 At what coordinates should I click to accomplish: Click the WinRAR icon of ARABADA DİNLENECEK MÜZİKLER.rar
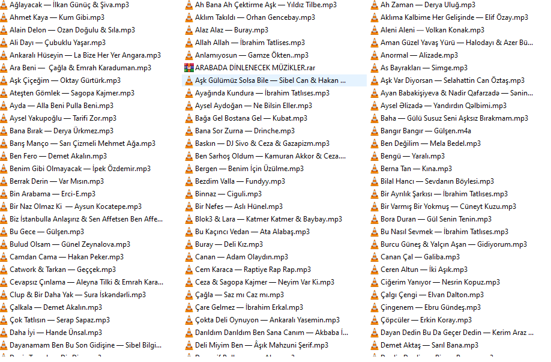pos(188,68)
